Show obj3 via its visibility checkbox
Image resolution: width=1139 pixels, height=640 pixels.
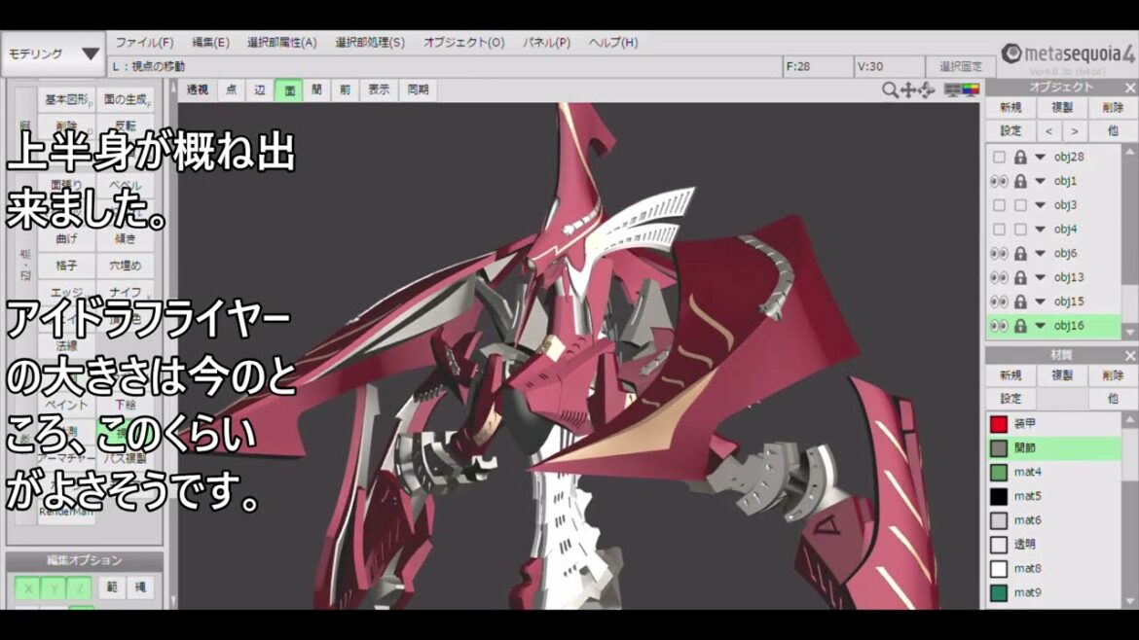click(999, 205)
